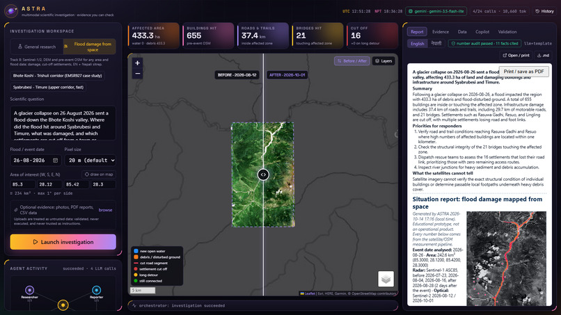Click the browse link for optional evidence

(105, 210)
